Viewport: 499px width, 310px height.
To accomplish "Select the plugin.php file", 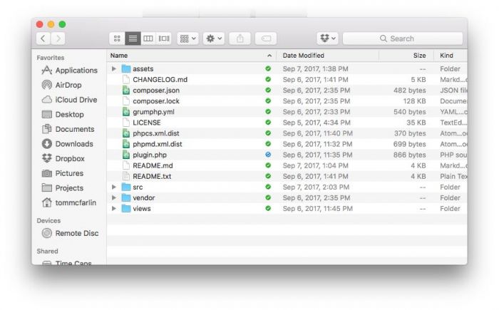I will [x=150, y=155].
